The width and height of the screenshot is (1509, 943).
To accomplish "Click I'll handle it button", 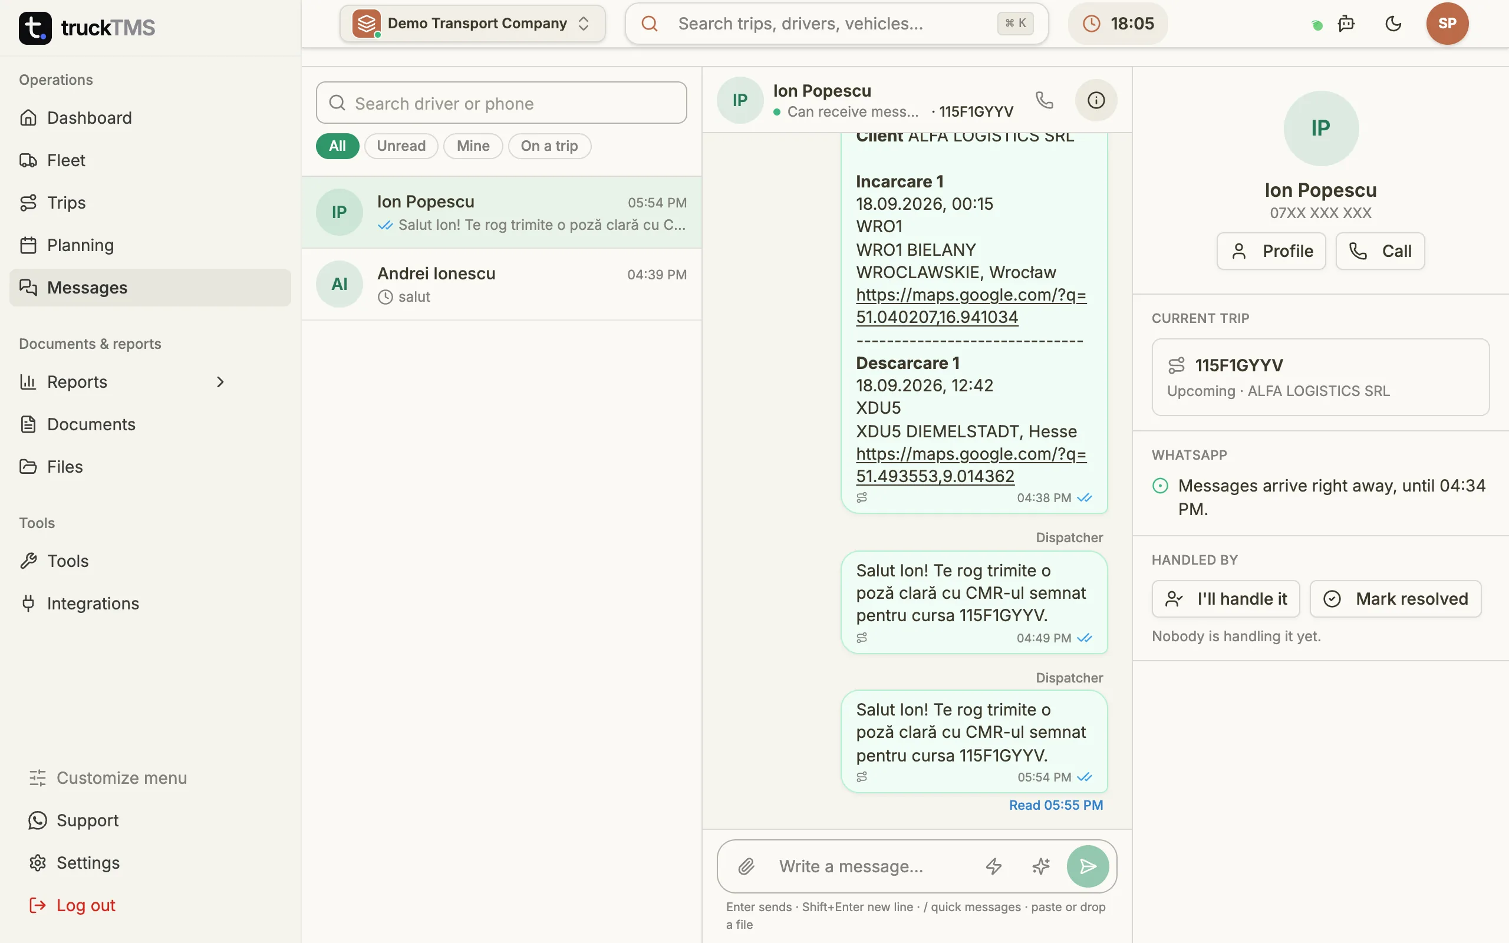I will tap(1225, 599).
